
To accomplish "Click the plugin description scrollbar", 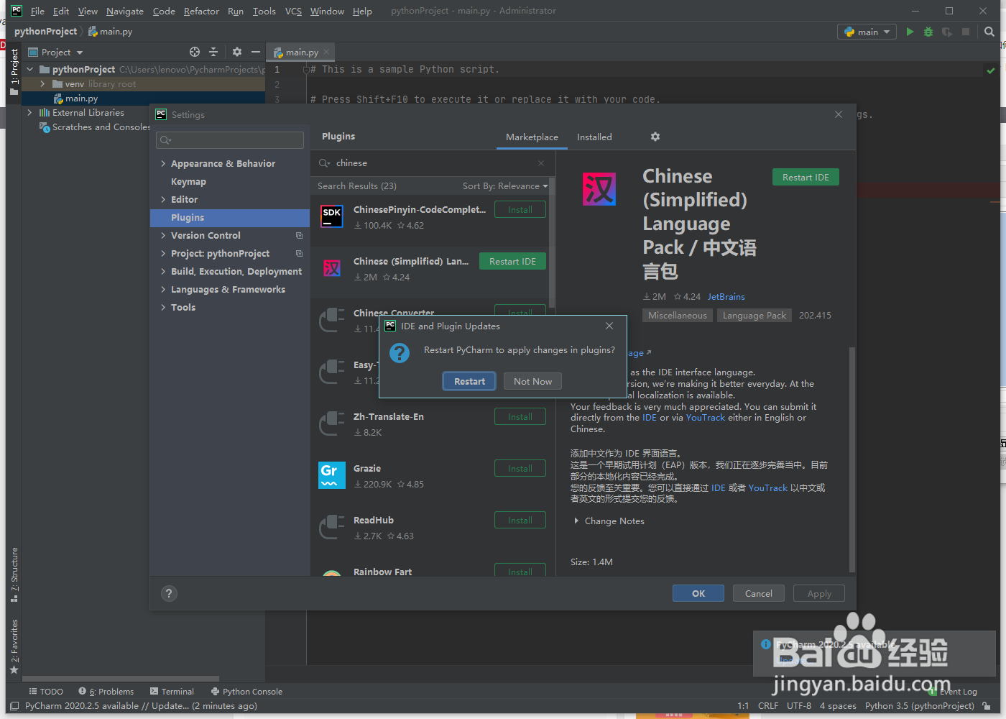I will pos(852,459).
